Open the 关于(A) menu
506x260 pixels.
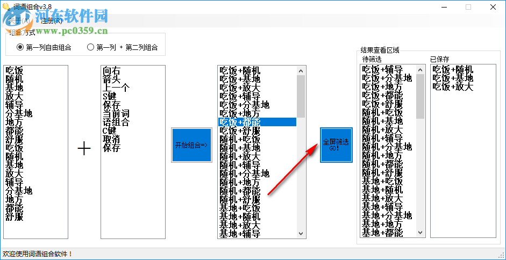point(19,21)
